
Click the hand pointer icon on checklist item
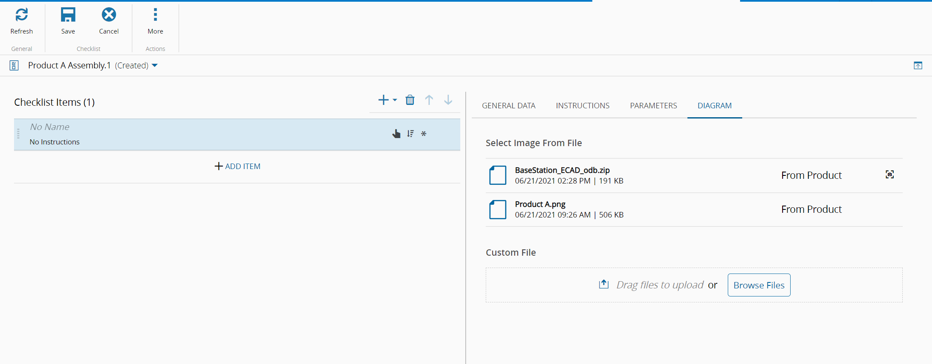coord(396,134)
